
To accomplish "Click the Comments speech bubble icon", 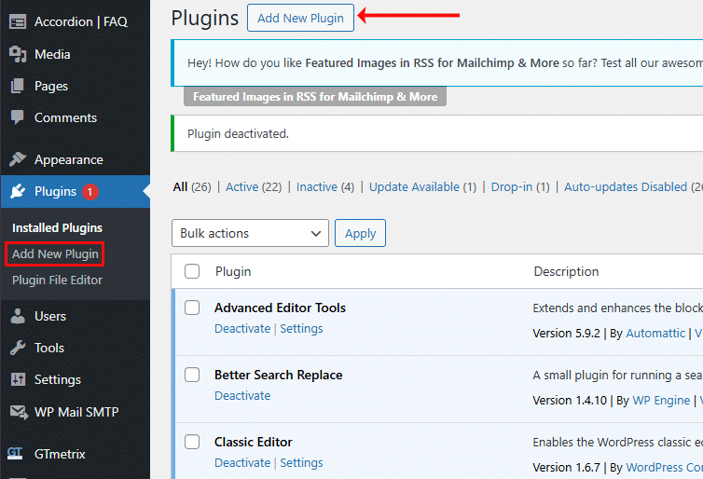I will 17,118.
